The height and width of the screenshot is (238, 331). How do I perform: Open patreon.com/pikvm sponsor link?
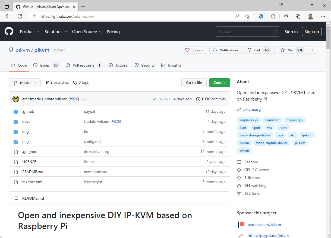[x=264, y=225]
